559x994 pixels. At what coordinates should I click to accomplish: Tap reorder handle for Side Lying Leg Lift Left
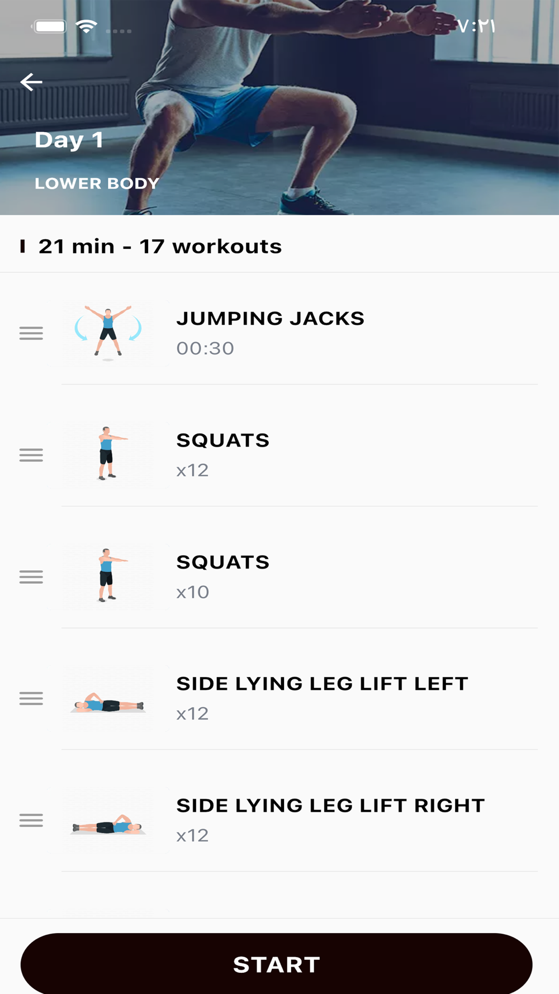31,698
